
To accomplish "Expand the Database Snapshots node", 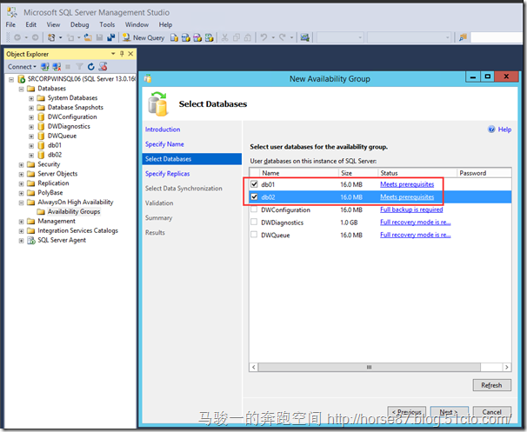I will click(x=31, y=108).
